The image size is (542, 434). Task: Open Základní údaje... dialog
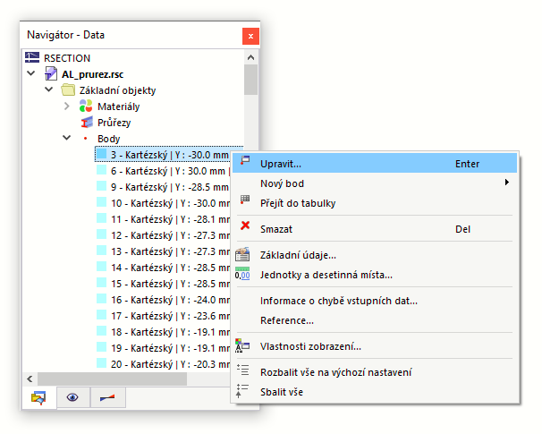375,255
